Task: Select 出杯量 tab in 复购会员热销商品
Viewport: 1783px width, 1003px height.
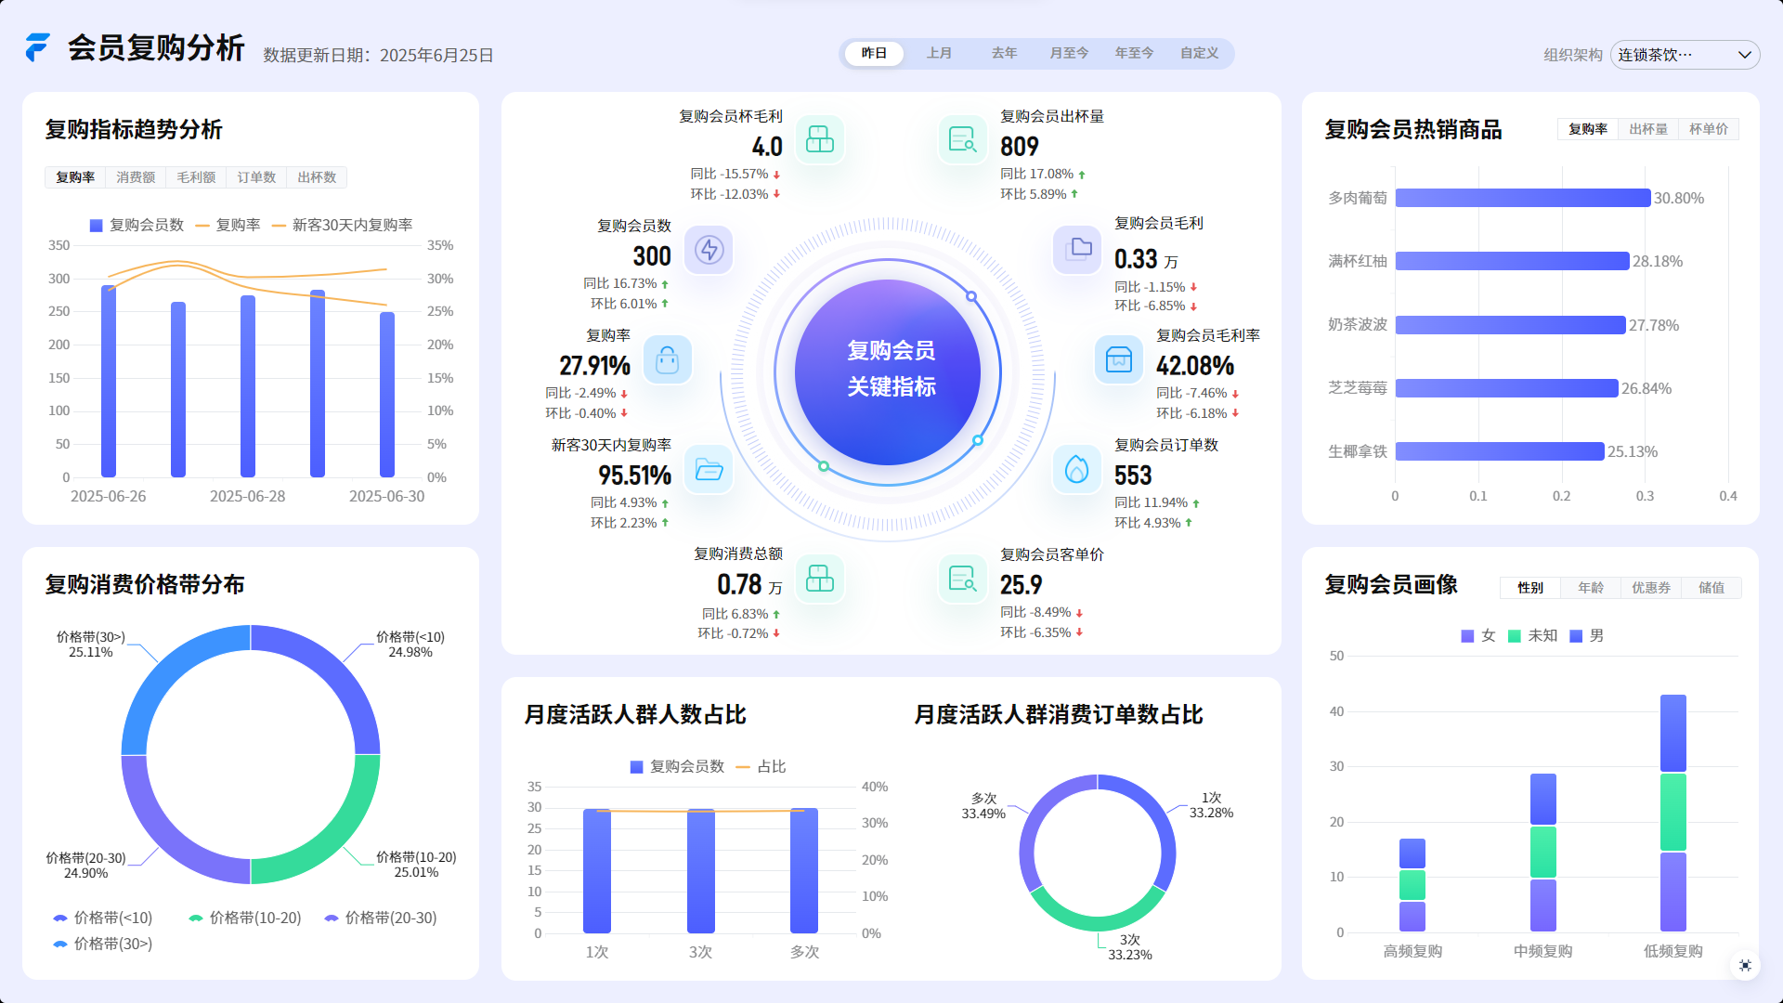Action: pyautogui.click(x=1647, y=129)
